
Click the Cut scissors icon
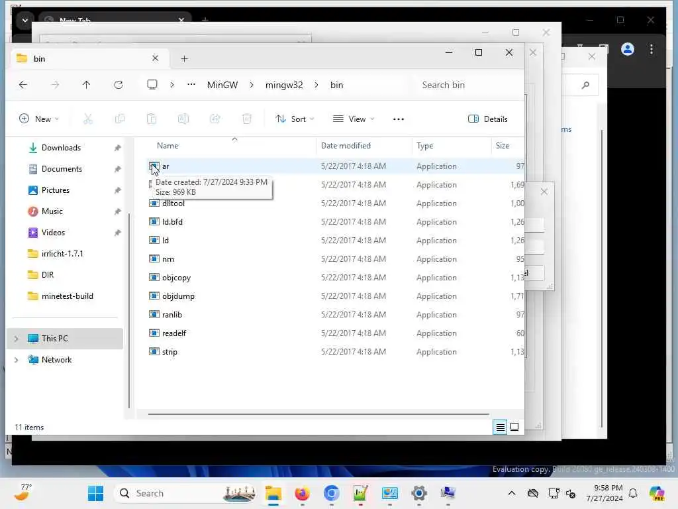(88, 119)
